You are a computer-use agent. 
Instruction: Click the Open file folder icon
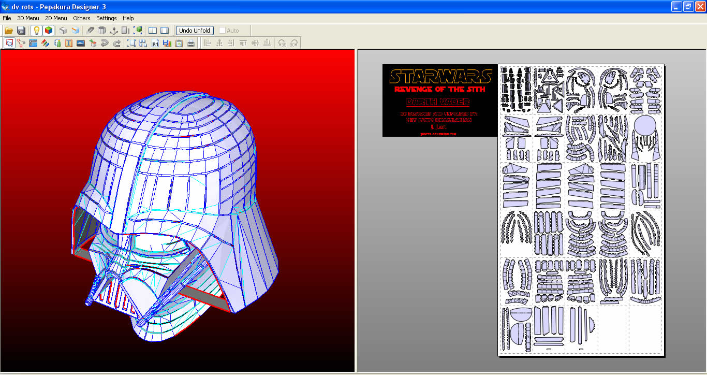pyautogui.click(x=9, y=31)
